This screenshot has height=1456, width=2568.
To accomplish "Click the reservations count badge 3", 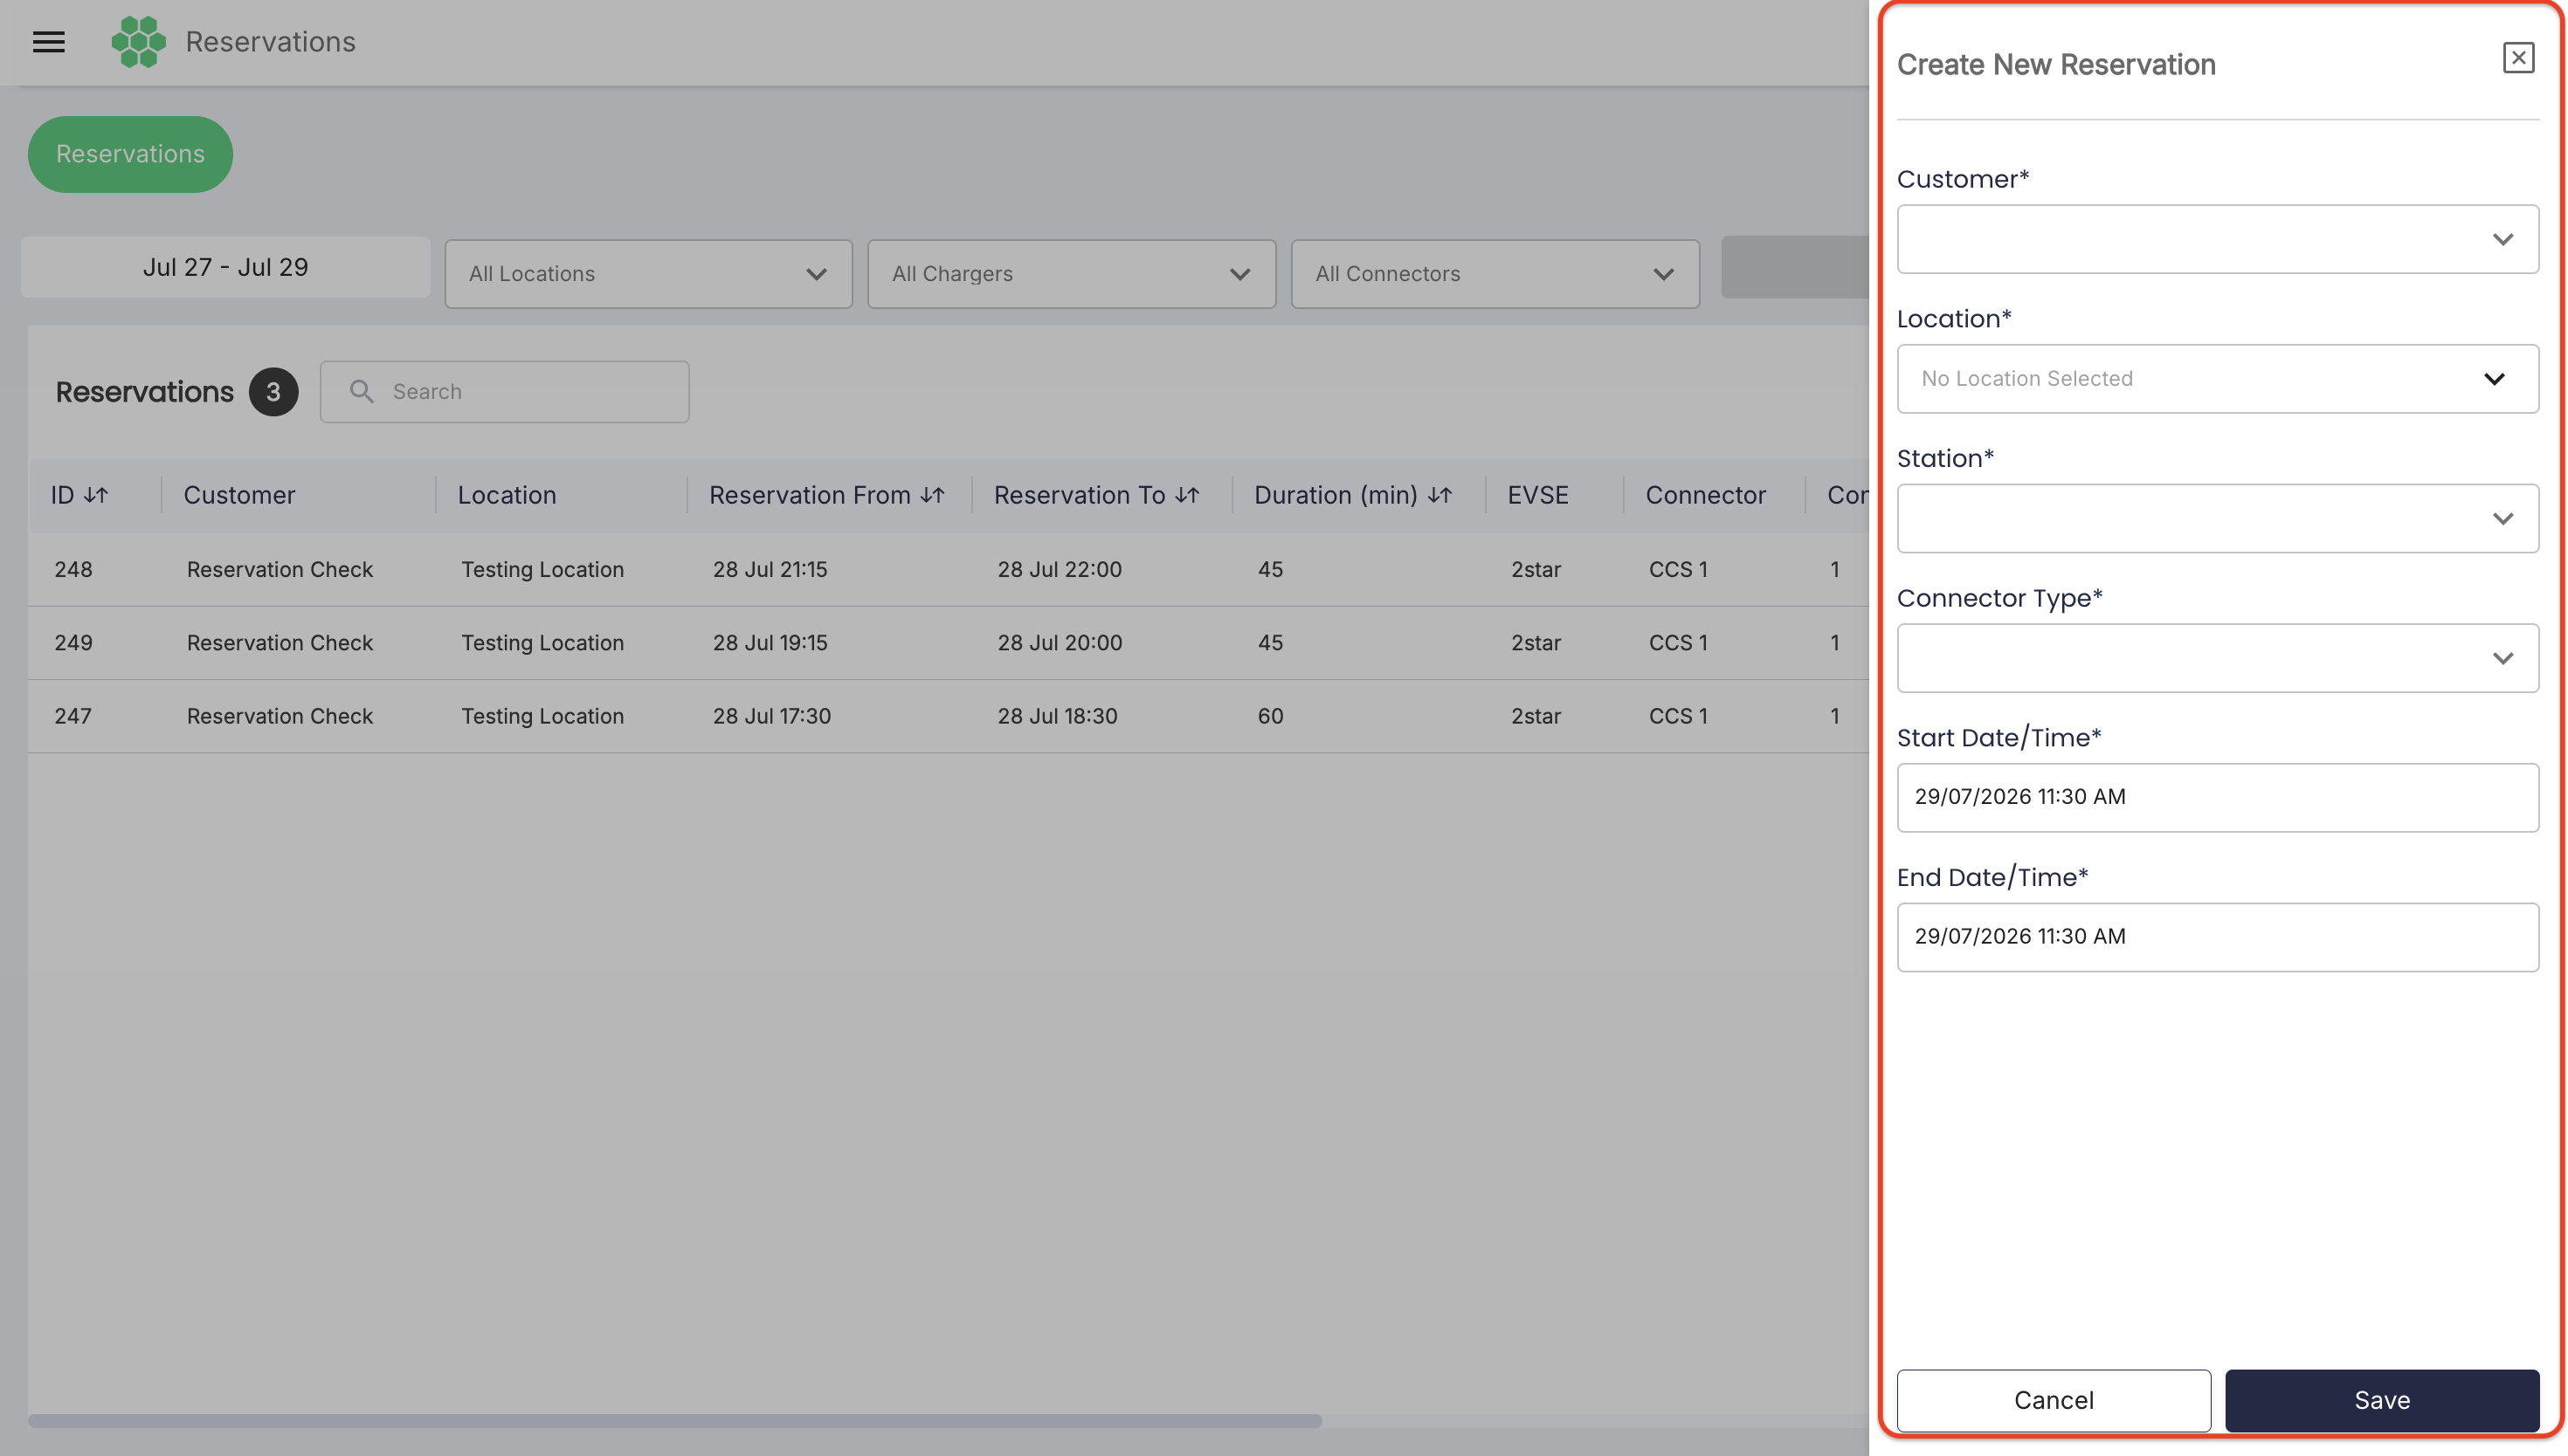I will (x=273, y=392).
